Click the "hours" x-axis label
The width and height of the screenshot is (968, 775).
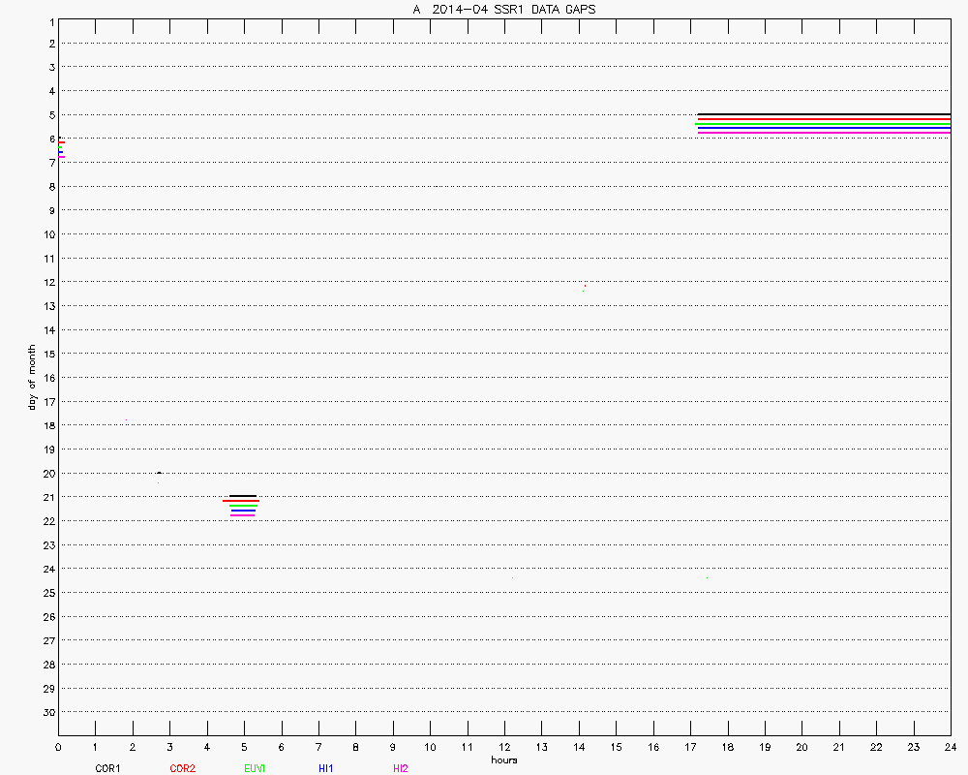click(x=504, y=760)
